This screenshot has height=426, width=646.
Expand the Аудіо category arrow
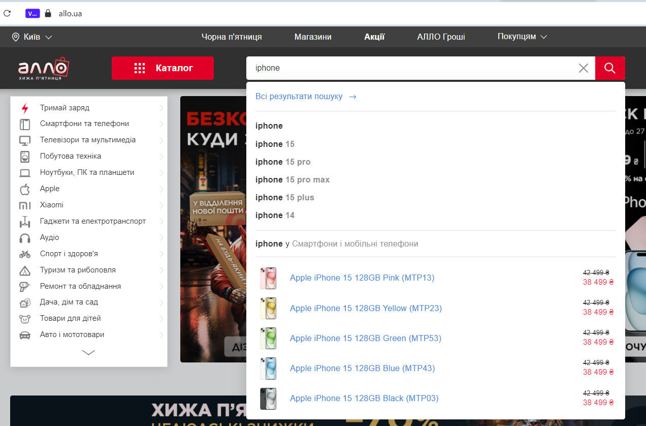[162, 238]
